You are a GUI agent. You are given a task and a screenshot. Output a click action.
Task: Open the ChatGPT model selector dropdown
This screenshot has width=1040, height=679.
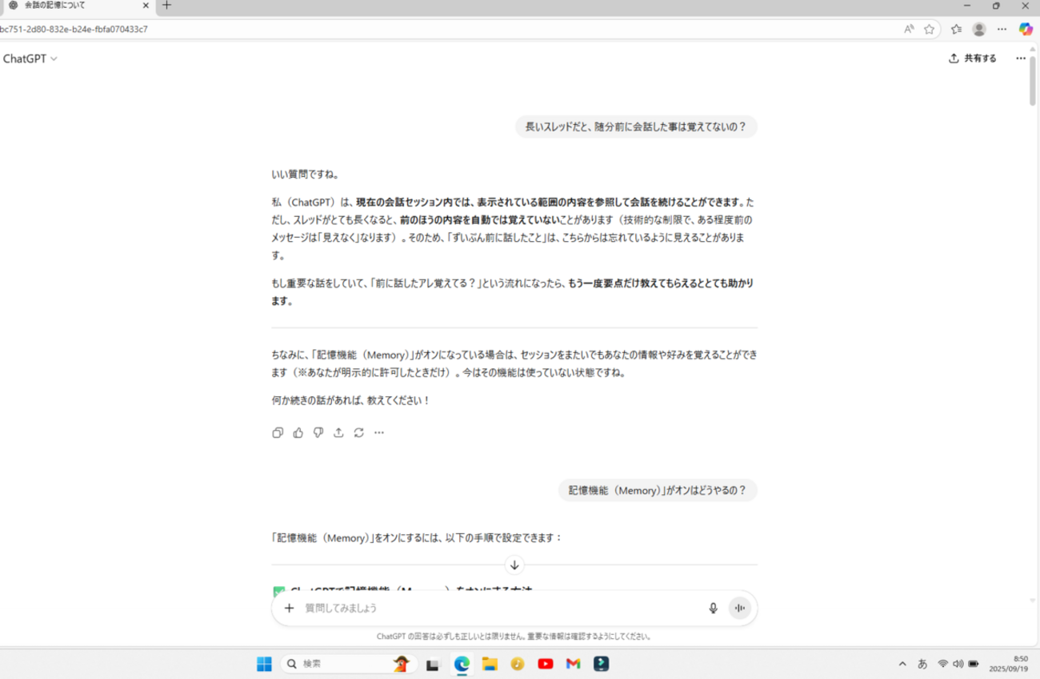point(30,58)
